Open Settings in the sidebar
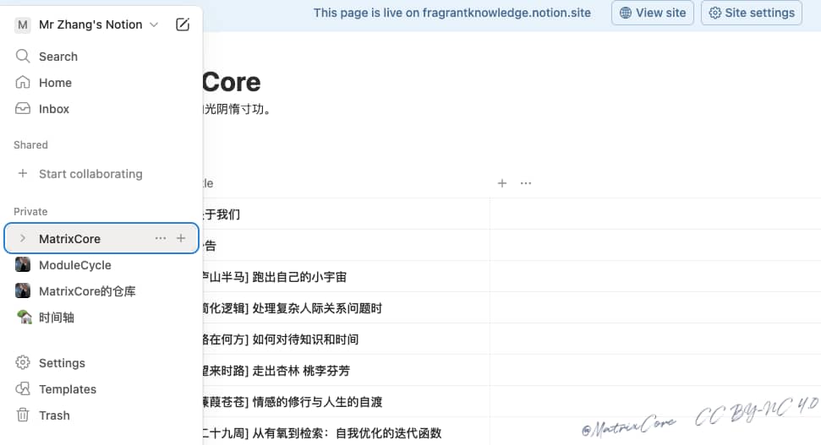Viewport: 821px width, 445px height. [x=62, y=363]
